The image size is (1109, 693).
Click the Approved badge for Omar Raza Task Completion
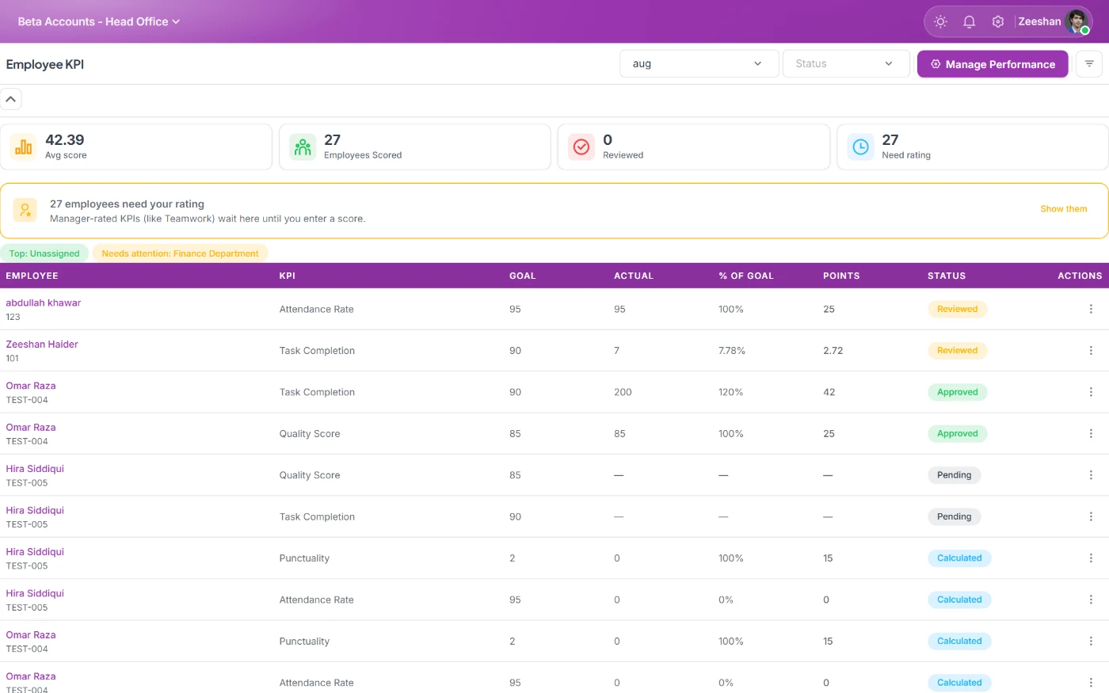click(x=958, y=392)
